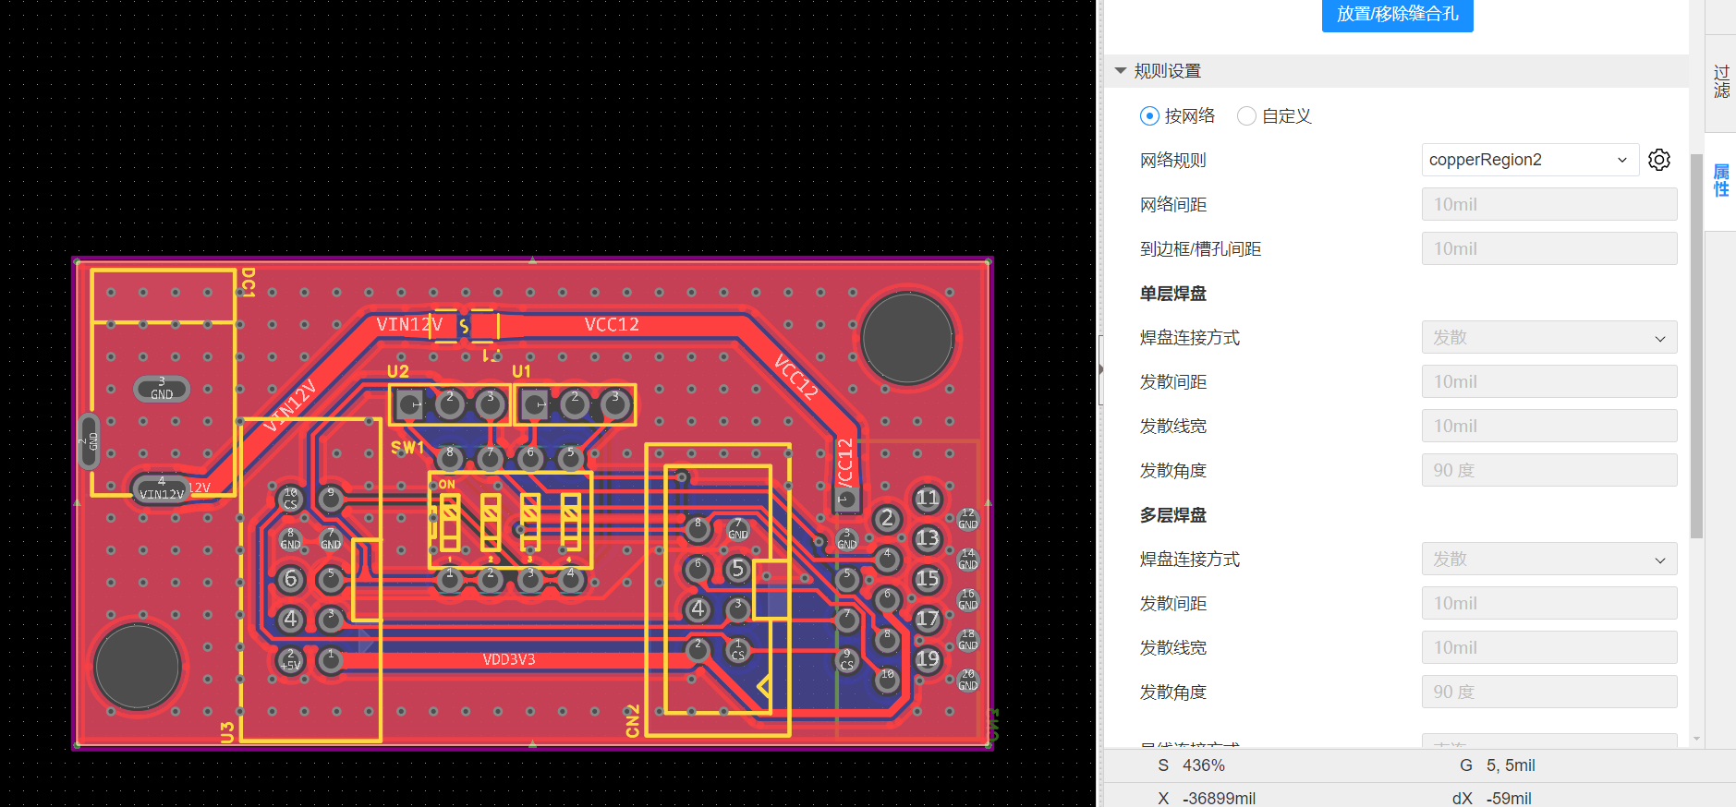
Task: Click the 放置/移除缝合孔 button
Action: coord(1397,14)
